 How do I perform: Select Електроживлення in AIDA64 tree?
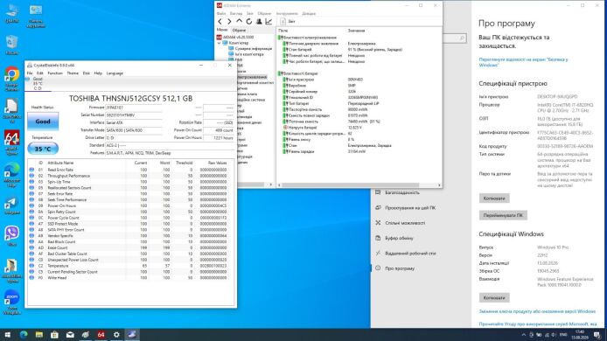tap(252, 77)
